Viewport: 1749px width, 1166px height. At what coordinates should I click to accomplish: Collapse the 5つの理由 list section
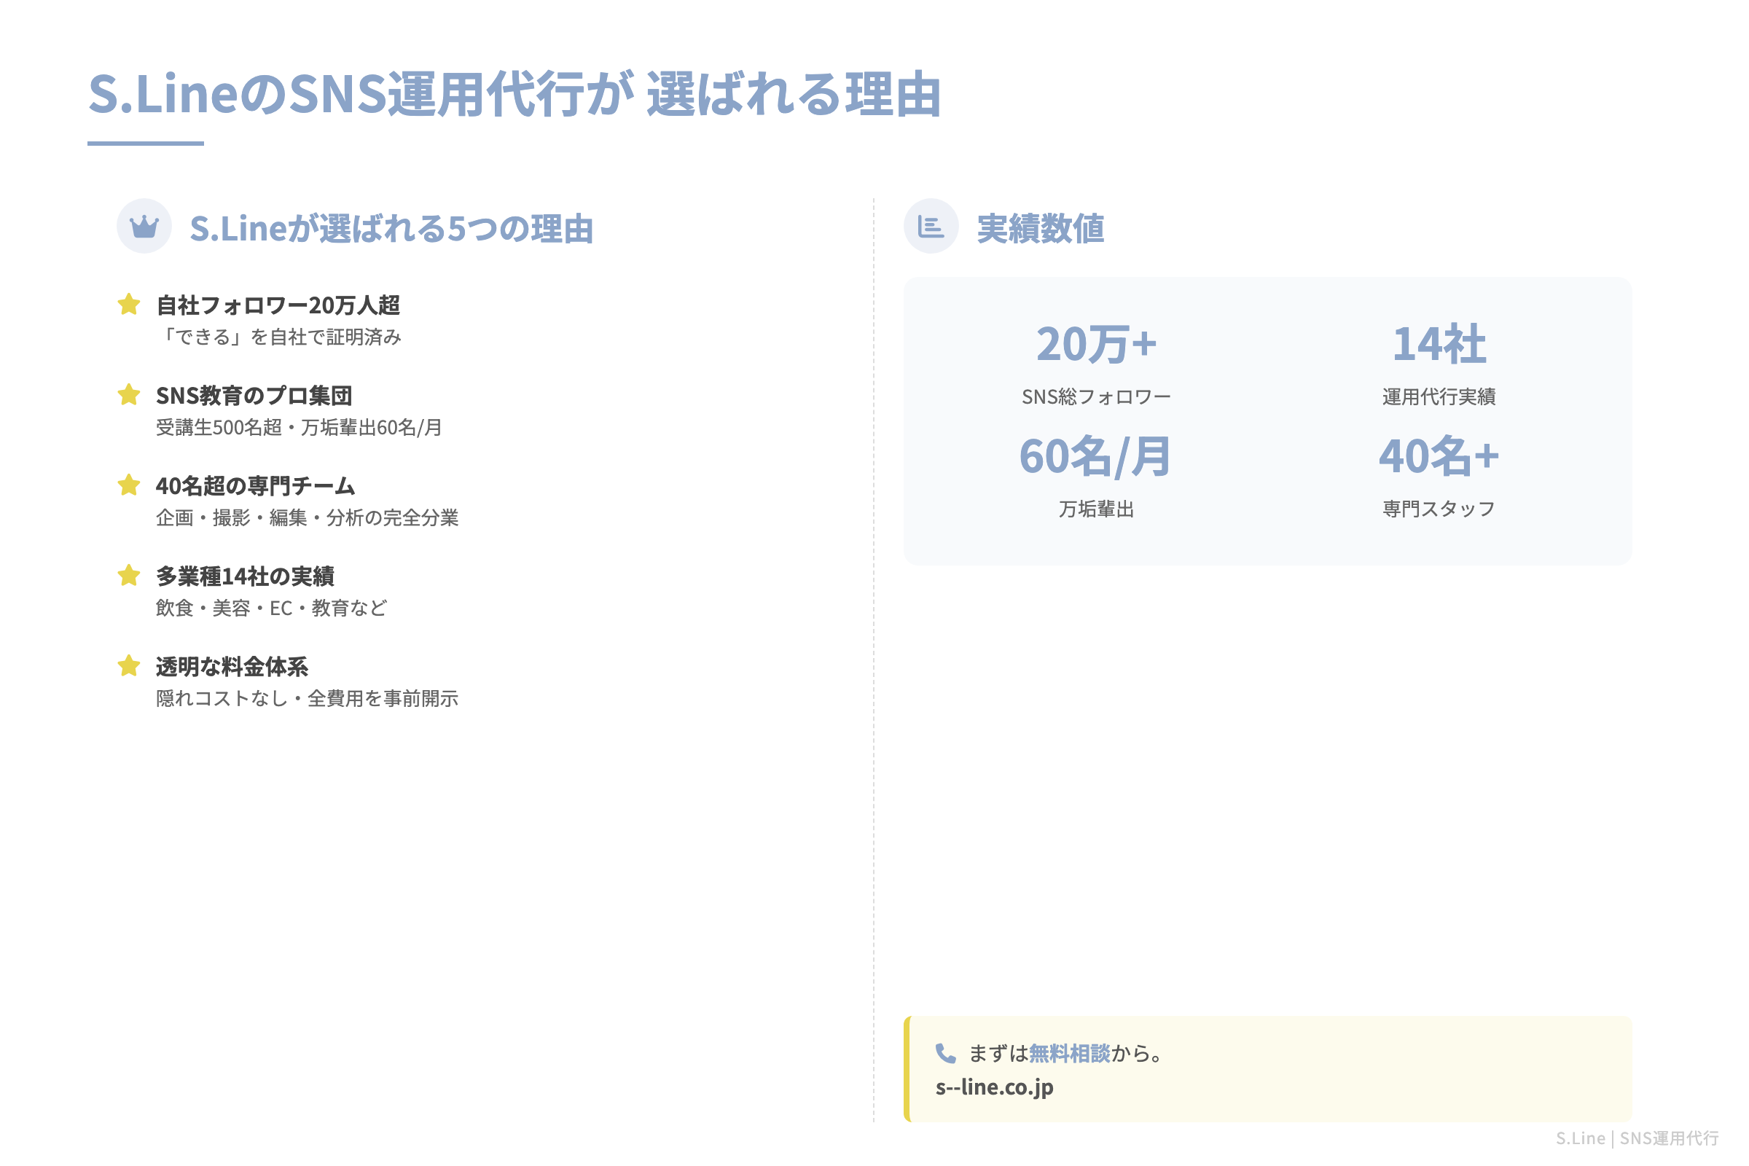point(394,229)
